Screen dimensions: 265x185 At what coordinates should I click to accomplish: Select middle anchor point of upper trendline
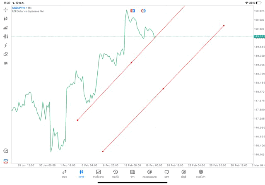point(131,62)
